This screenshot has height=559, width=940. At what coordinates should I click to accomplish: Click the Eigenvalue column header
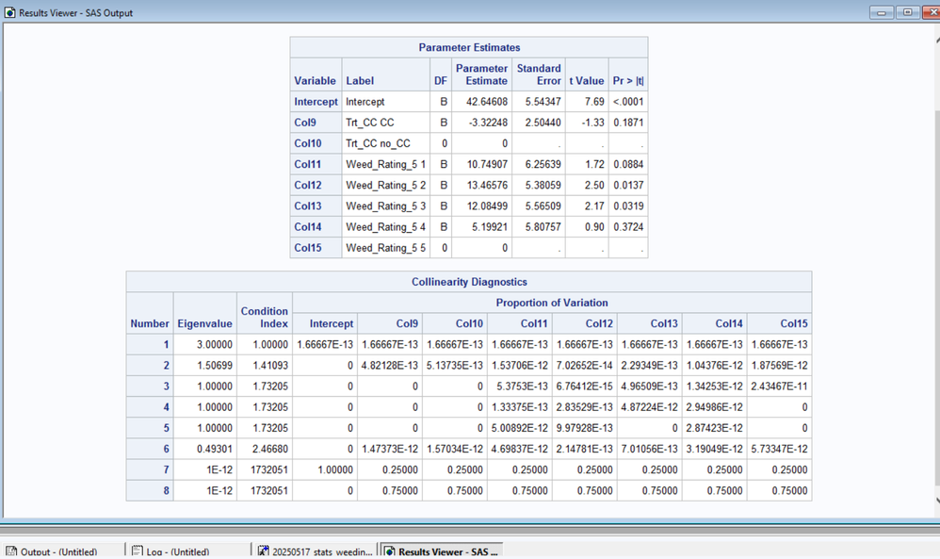(x=204, y=323)
